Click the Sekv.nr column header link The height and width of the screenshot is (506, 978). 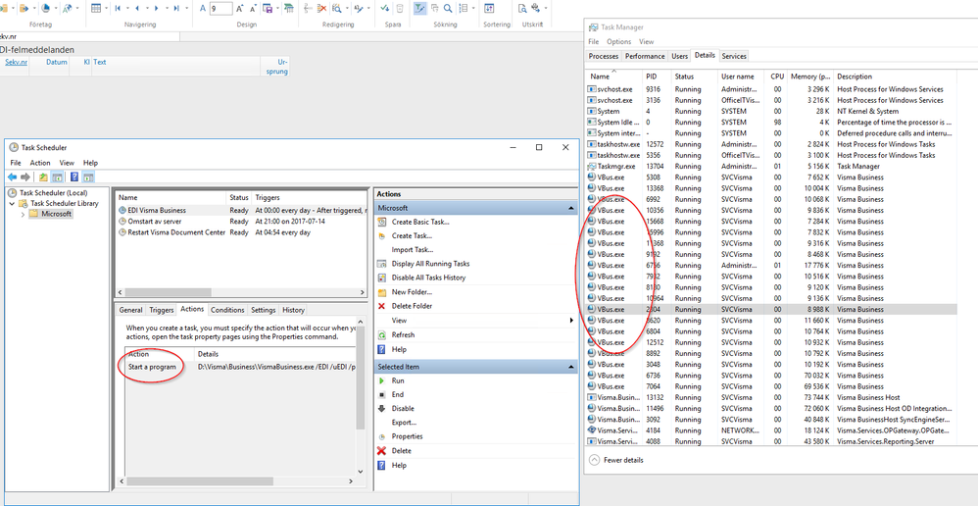pyautogui.click(x=17, y=63)
